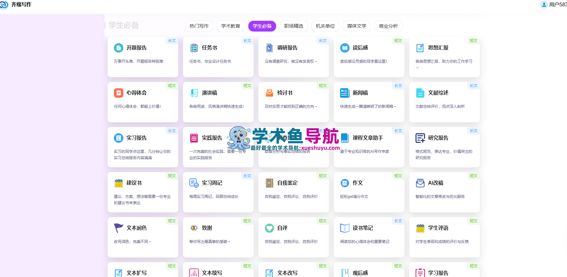Viewport: 567px width, 277px height.
Task: Click text 改写润色，完美不同～
Action: click(x=133, y=242)
